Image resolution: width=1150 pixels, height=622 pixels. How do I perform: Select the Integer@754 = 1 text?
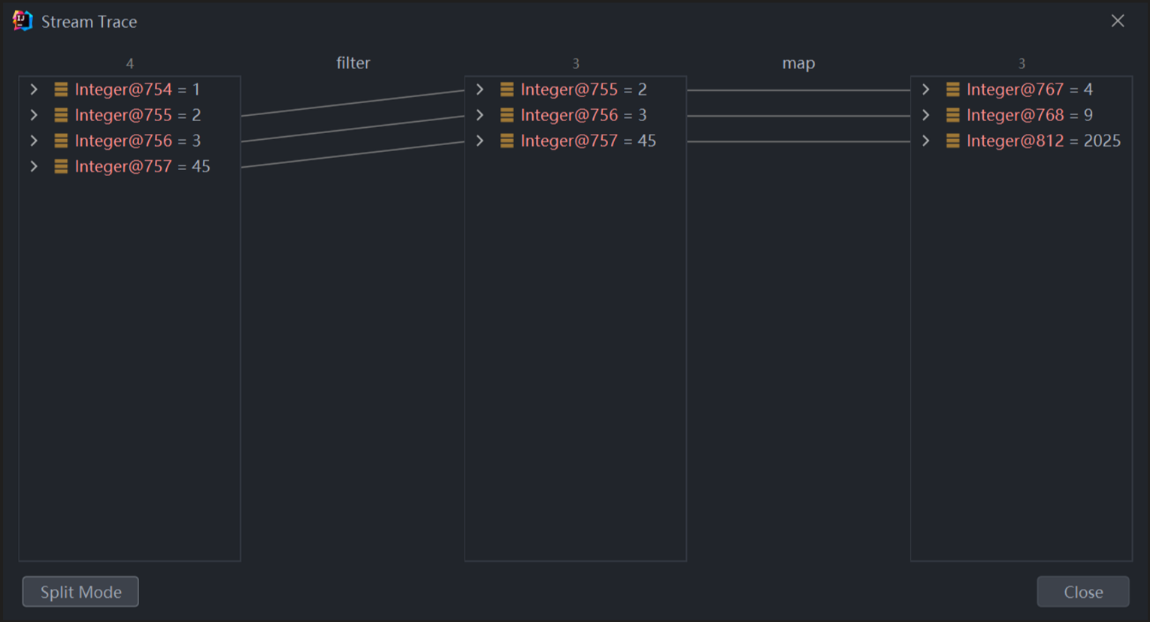tap(138, 90)
